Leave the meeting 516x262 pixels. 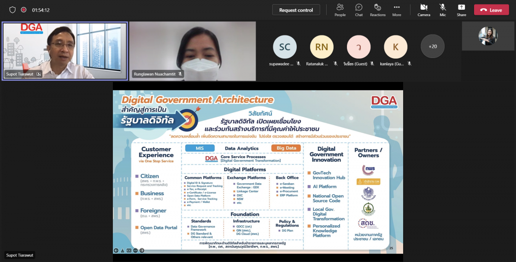coord(491,10)
